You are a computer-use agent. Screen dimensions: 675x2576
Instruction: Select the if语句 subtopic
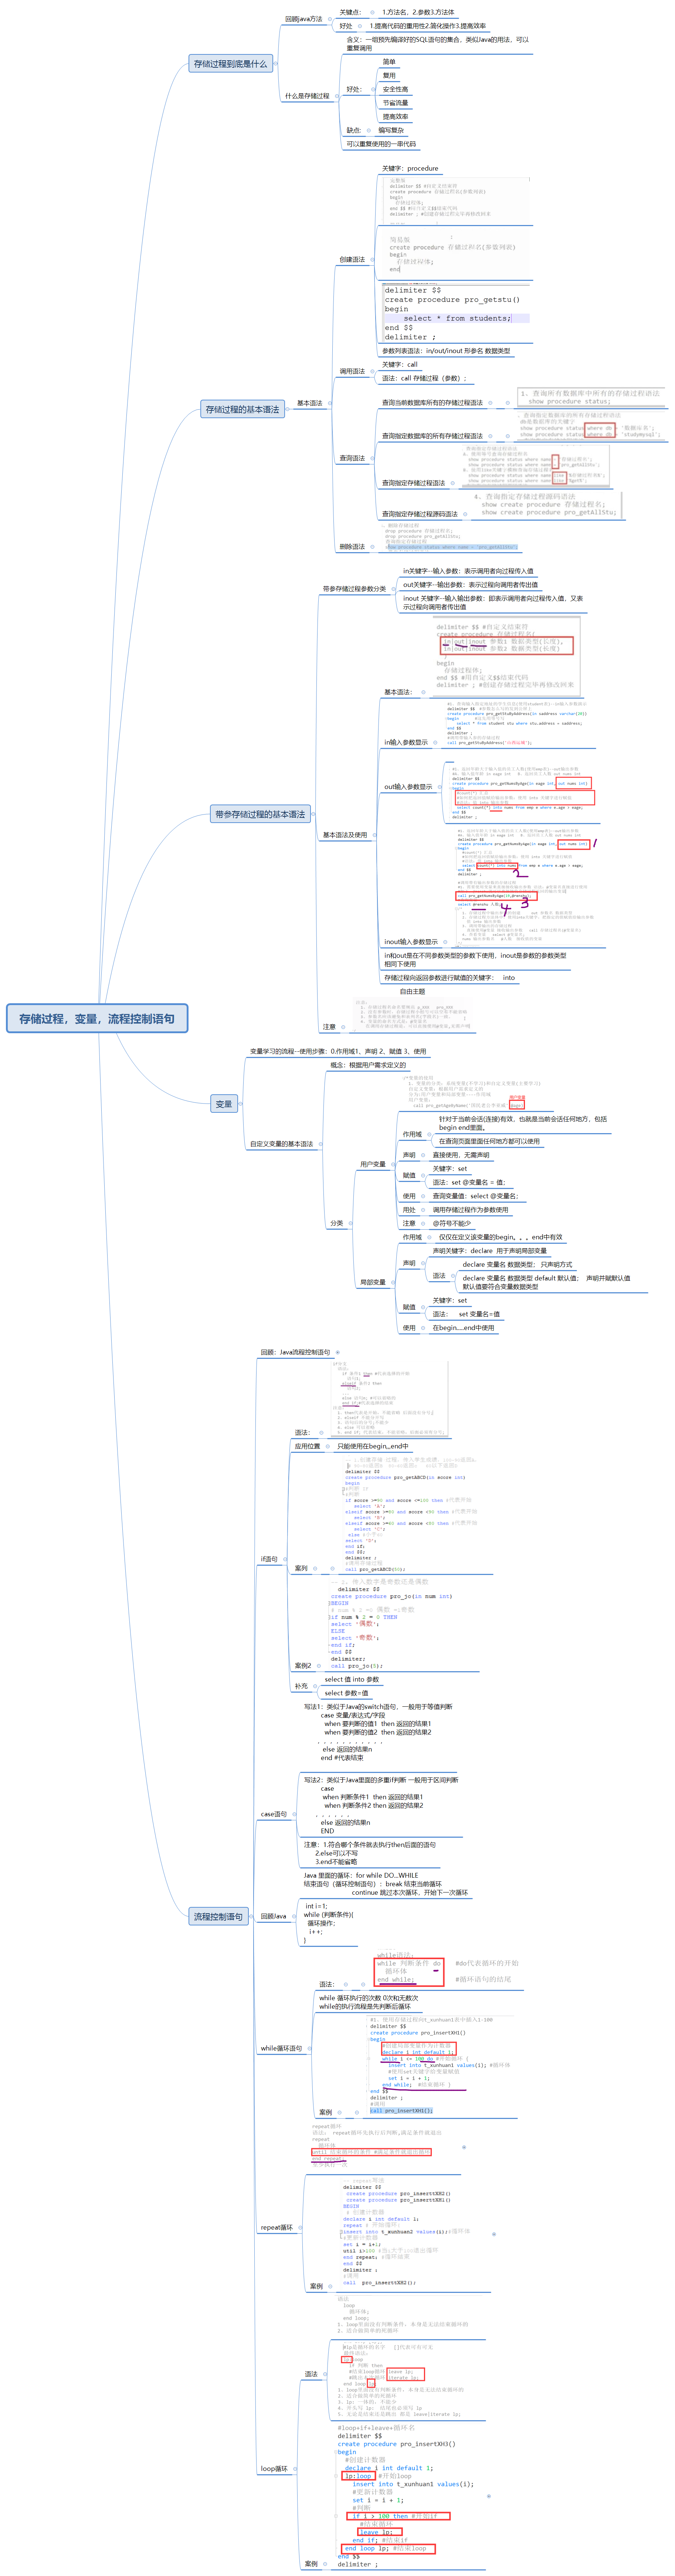pos(269,1559)
